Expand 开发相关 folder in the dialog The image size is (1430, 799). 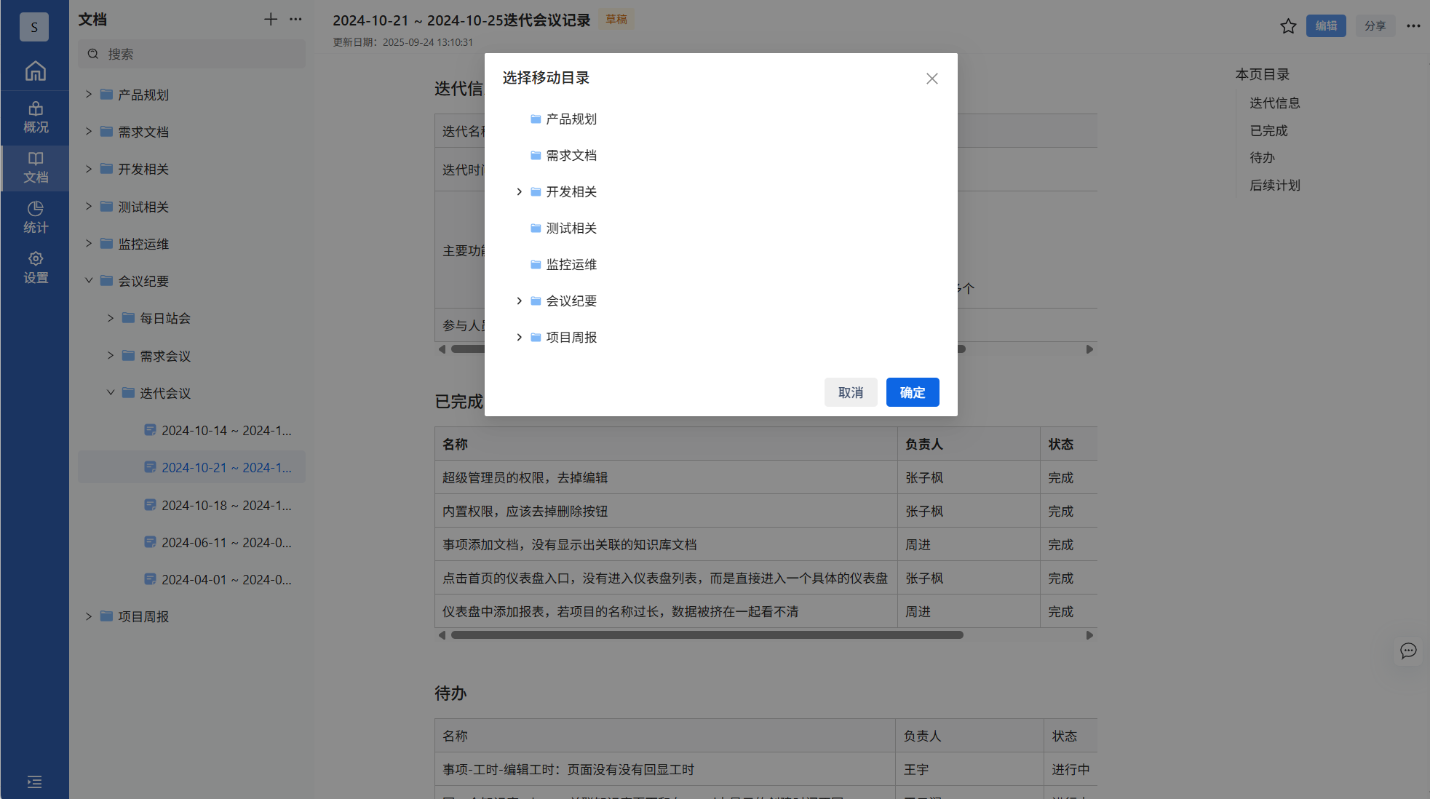tap(519, 191)
